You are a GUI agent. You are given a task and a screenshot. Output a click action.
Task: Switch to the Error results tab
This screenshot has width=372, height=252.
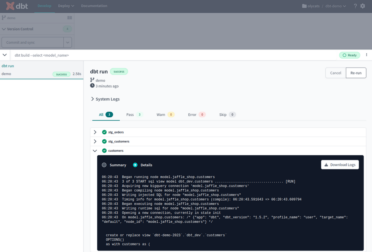[x=197, y=115]
